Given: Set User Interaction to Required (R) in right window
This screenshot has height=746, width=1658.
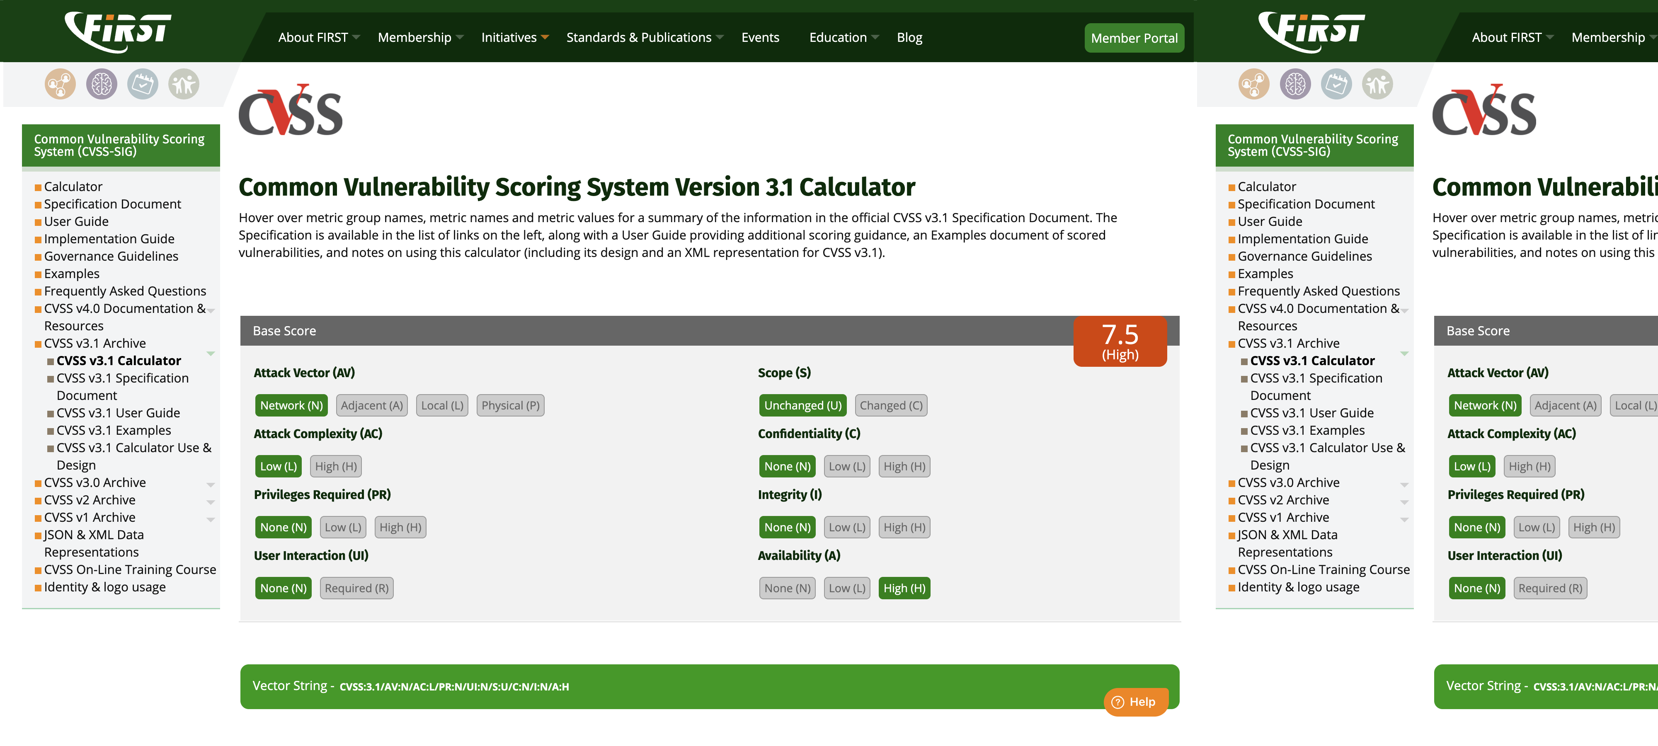Looking at the screenshot, I should tap(1550, 588).
